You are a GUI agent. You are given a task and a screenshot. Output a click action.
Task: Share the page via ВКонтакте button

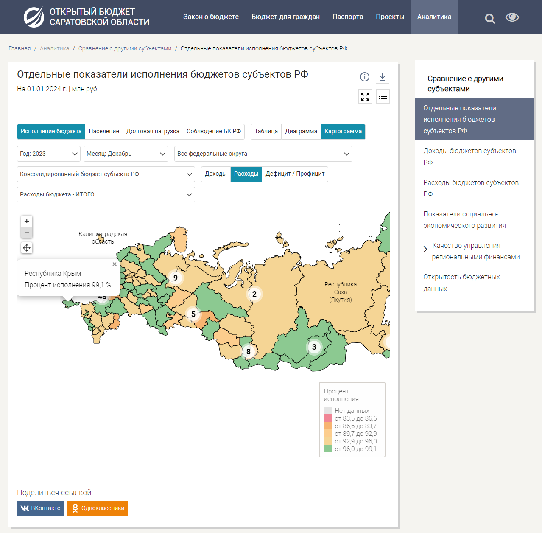[x=40, y=508]
